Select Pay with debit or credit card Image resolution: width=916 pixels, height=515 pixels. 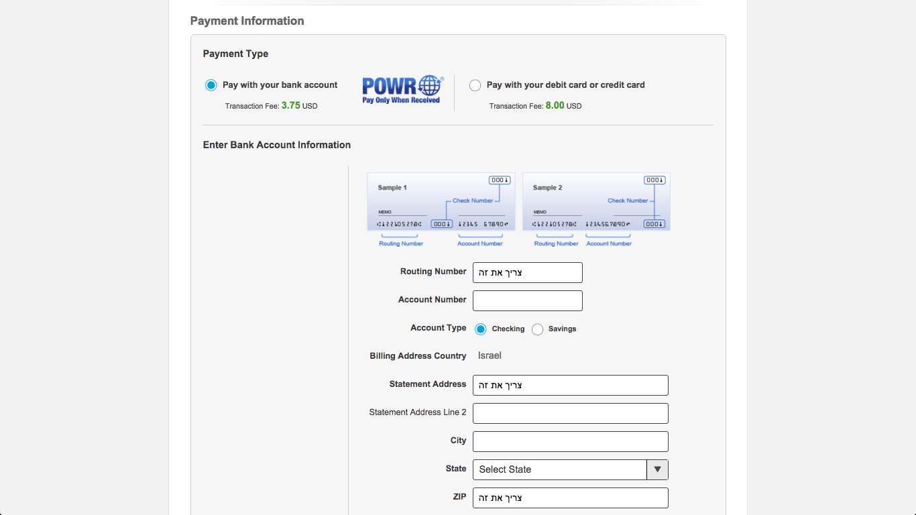(x=475, y=85)
